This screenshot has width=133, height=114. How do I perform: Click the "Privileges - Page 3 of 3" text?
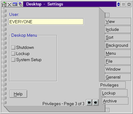[63, 104]
